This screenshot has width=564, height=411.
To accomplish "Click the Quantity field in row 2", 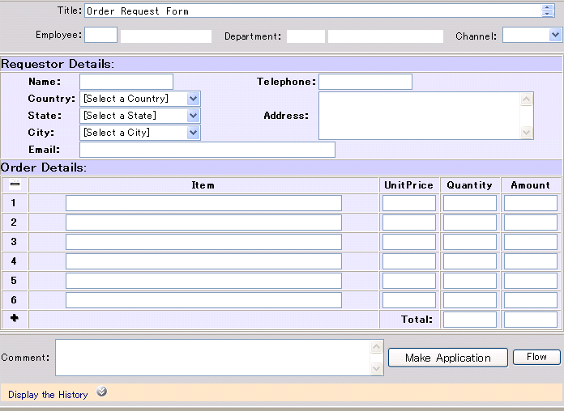I will pyautogui.click(x=470, y=222).
